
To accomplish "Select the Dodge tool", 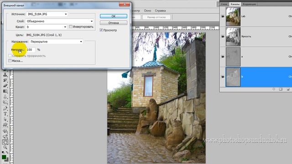I will pyautogui.click(x=5, y=102).
